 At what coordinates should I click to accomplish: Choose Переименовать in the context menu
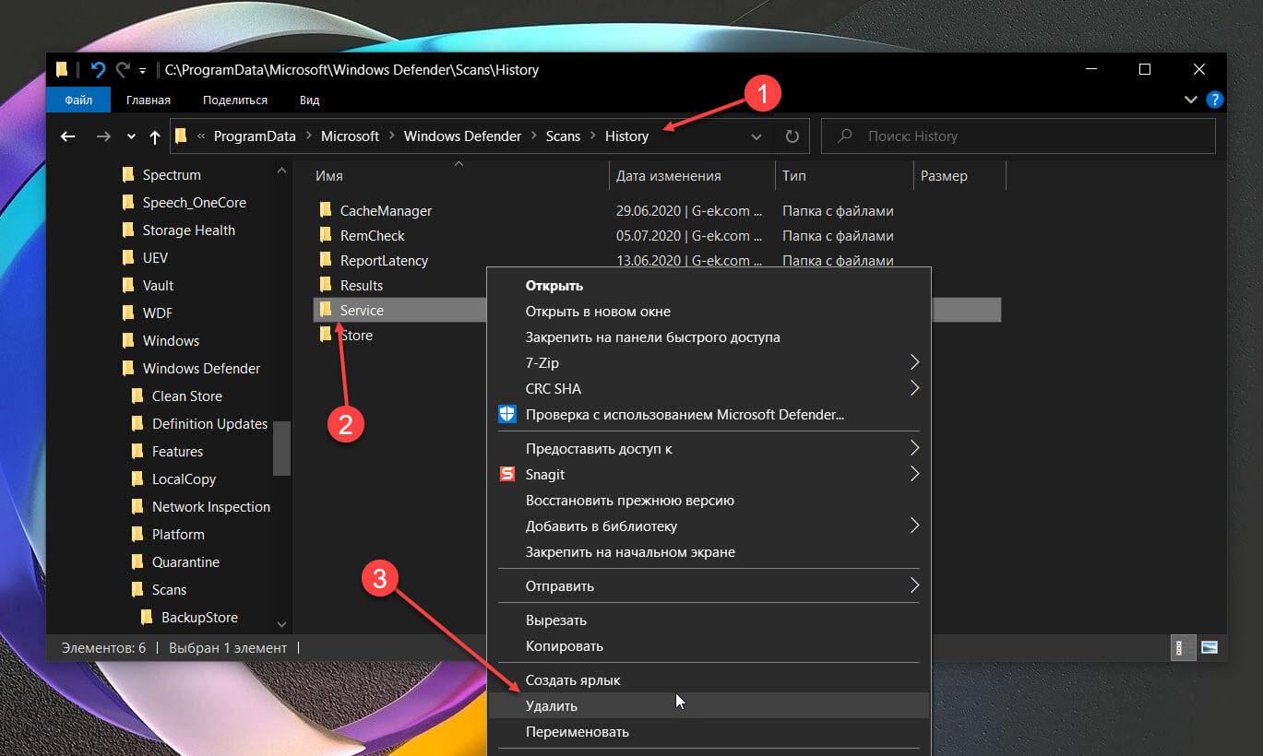pos(709,732)
